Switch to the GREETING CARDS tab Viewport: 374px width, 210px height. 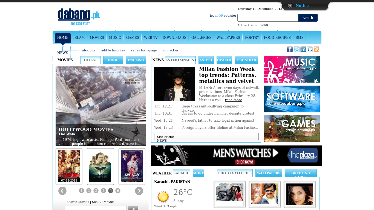301,173
